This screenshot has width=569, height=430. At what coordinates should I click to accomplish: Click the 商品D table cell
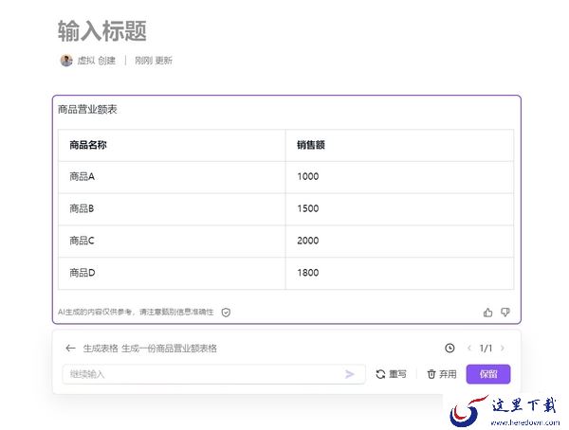(172, 273)
